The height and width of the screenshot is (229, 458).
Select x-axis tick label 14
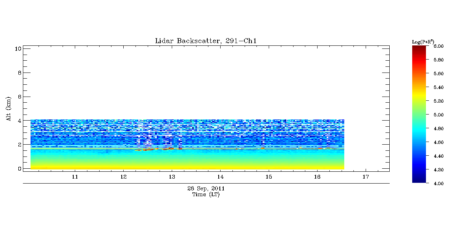point(220,177)
